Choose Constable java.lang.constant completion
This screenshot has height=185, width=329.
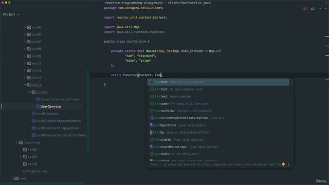218,139
